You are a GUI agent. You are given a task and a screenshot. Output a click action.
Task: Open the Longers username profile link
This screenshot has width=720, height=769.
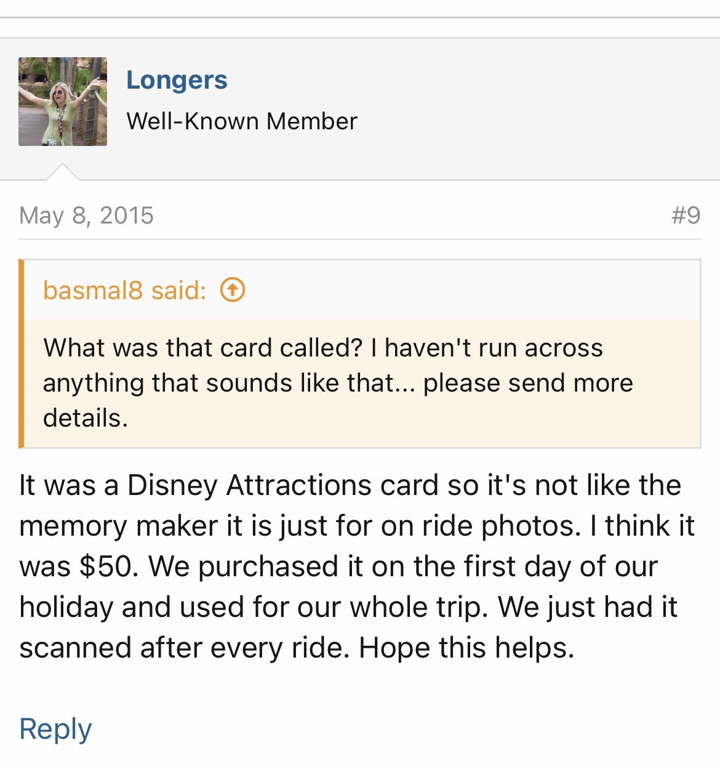177,80
